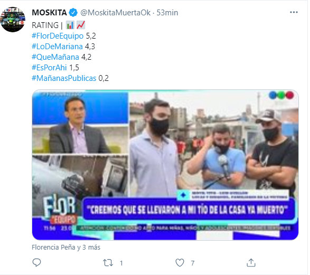Open the #EsPorAhi hashtag
Image resolution: width=310 pixels, height=275 pixels.
click(49, 68)
